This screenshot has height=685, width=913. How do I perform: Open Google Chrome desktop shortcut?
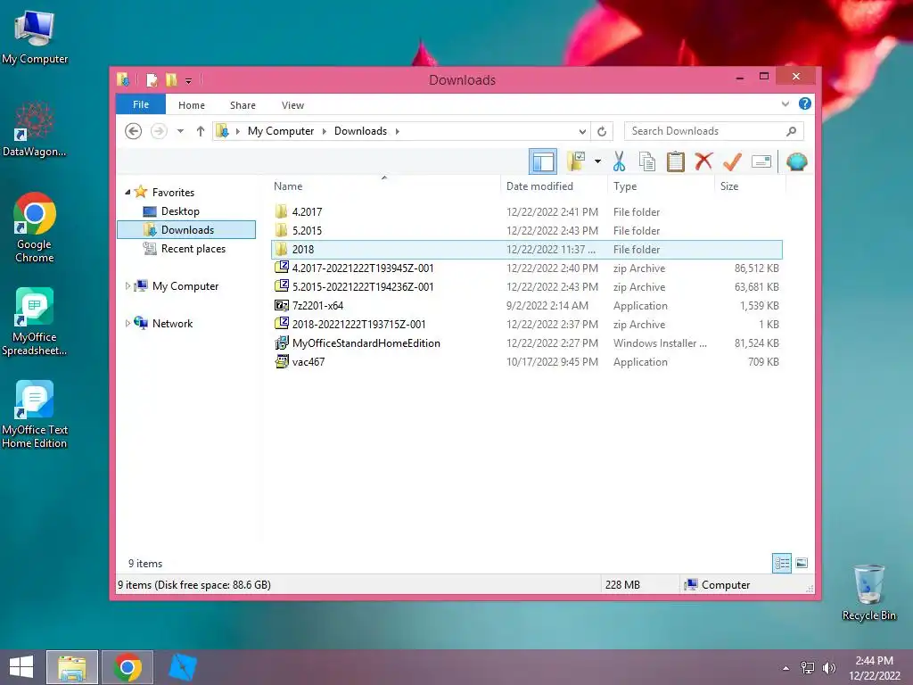pos(35,227)
